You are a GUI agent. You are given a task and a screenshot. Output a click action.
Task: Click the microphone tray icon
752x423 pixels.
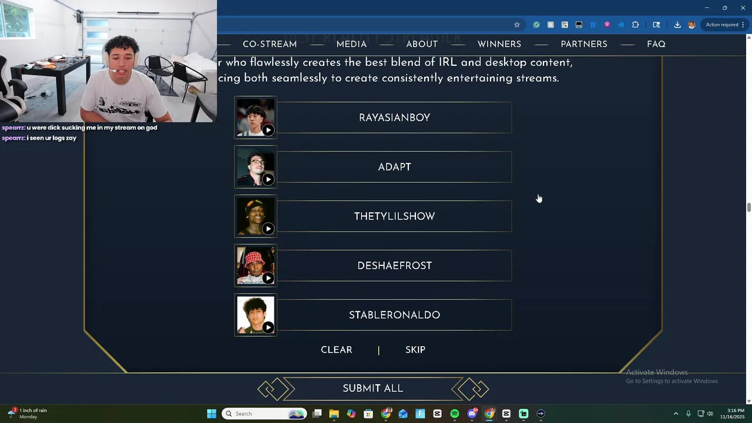(x=689, y=414)
